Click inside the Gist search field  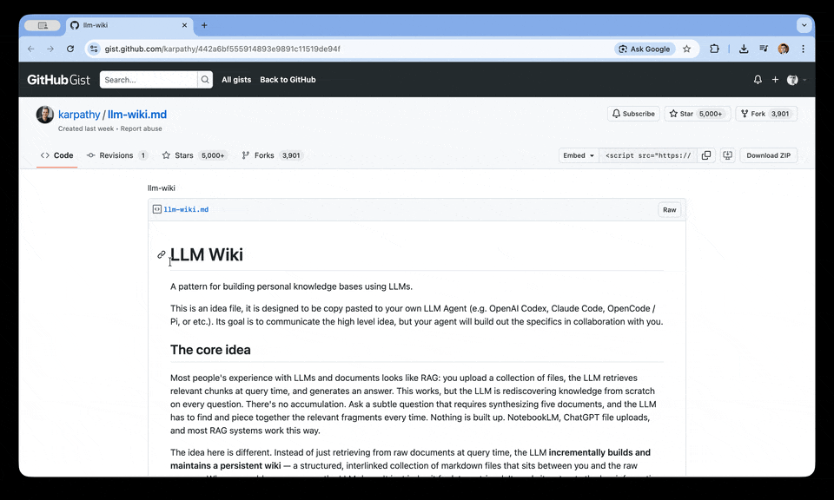(149, 80)
